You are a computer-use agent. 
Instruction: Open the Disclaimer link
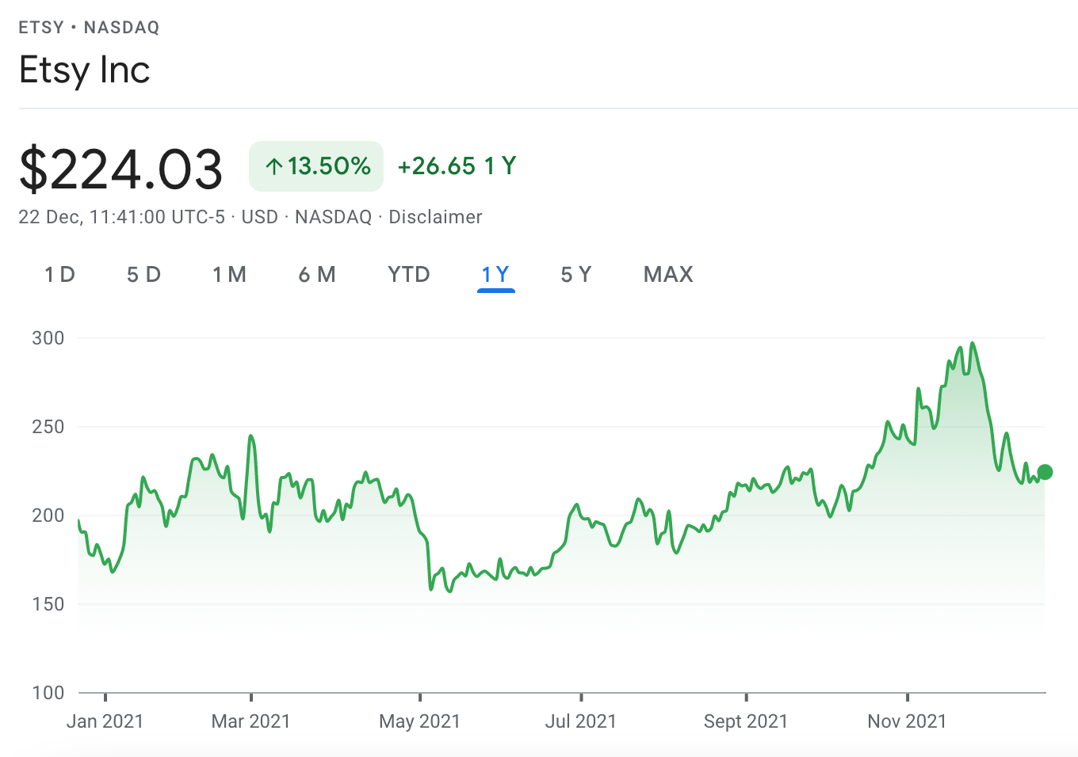click(x=435, y=217)
